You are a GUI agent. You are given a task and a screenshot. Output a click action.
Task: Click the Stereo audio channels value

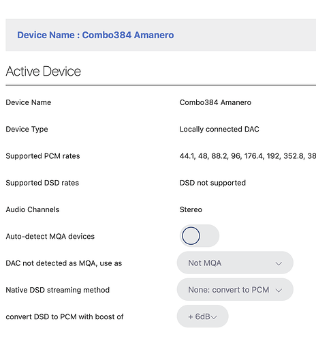[191, 209]
